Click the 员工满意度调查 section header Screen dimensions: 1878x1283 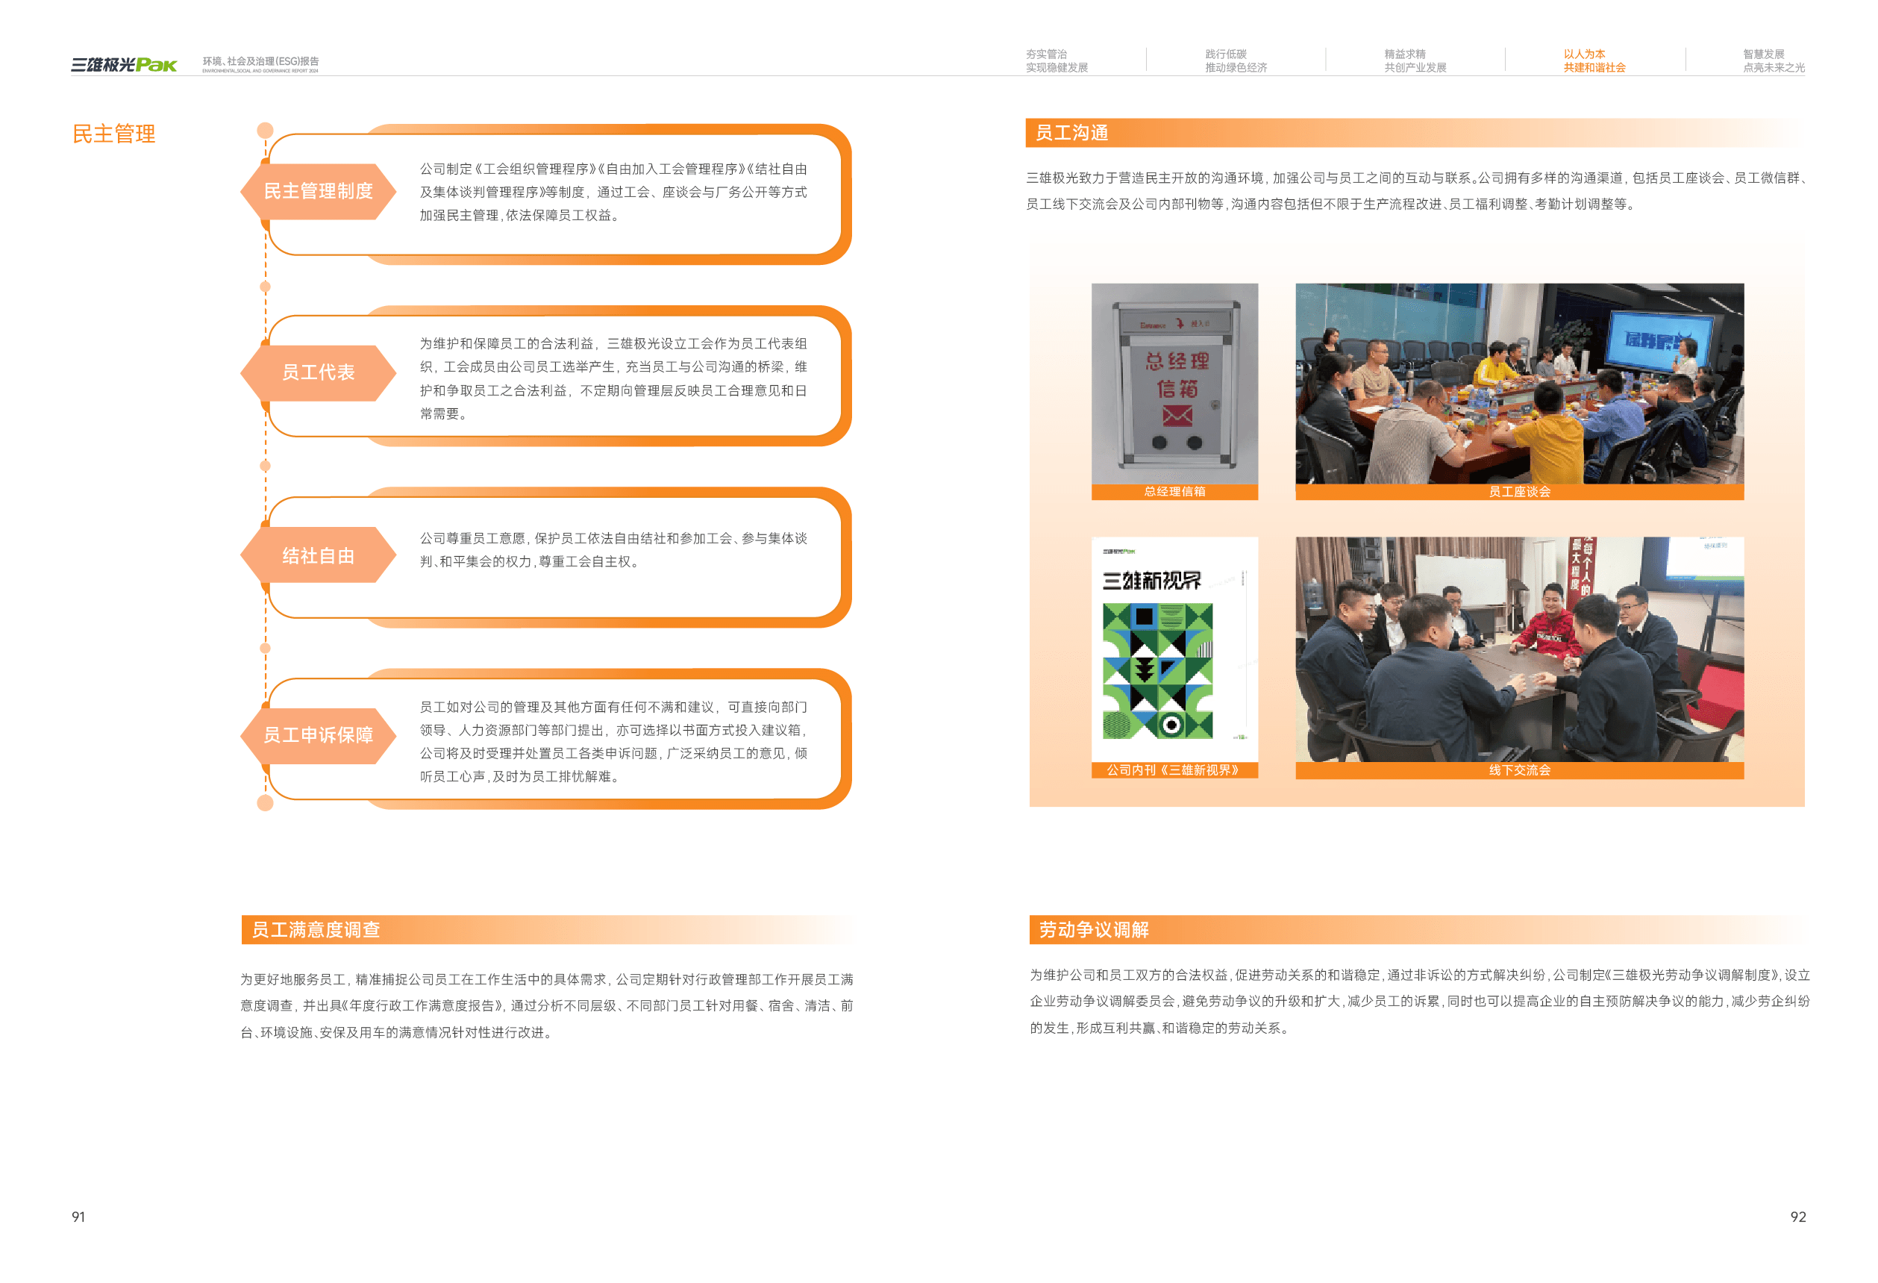(x=316, y=930)
